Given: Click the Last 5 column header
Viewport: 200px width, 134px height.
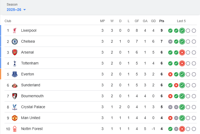Looking at the screenshot, I should (x=181, y=21).
